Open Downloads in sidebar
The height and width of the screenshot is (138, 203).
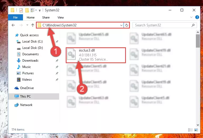pos(30,61)
